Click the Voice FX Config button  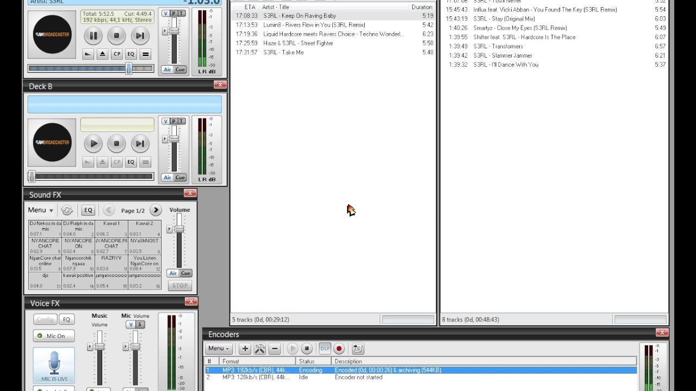(x=45, y=319)
